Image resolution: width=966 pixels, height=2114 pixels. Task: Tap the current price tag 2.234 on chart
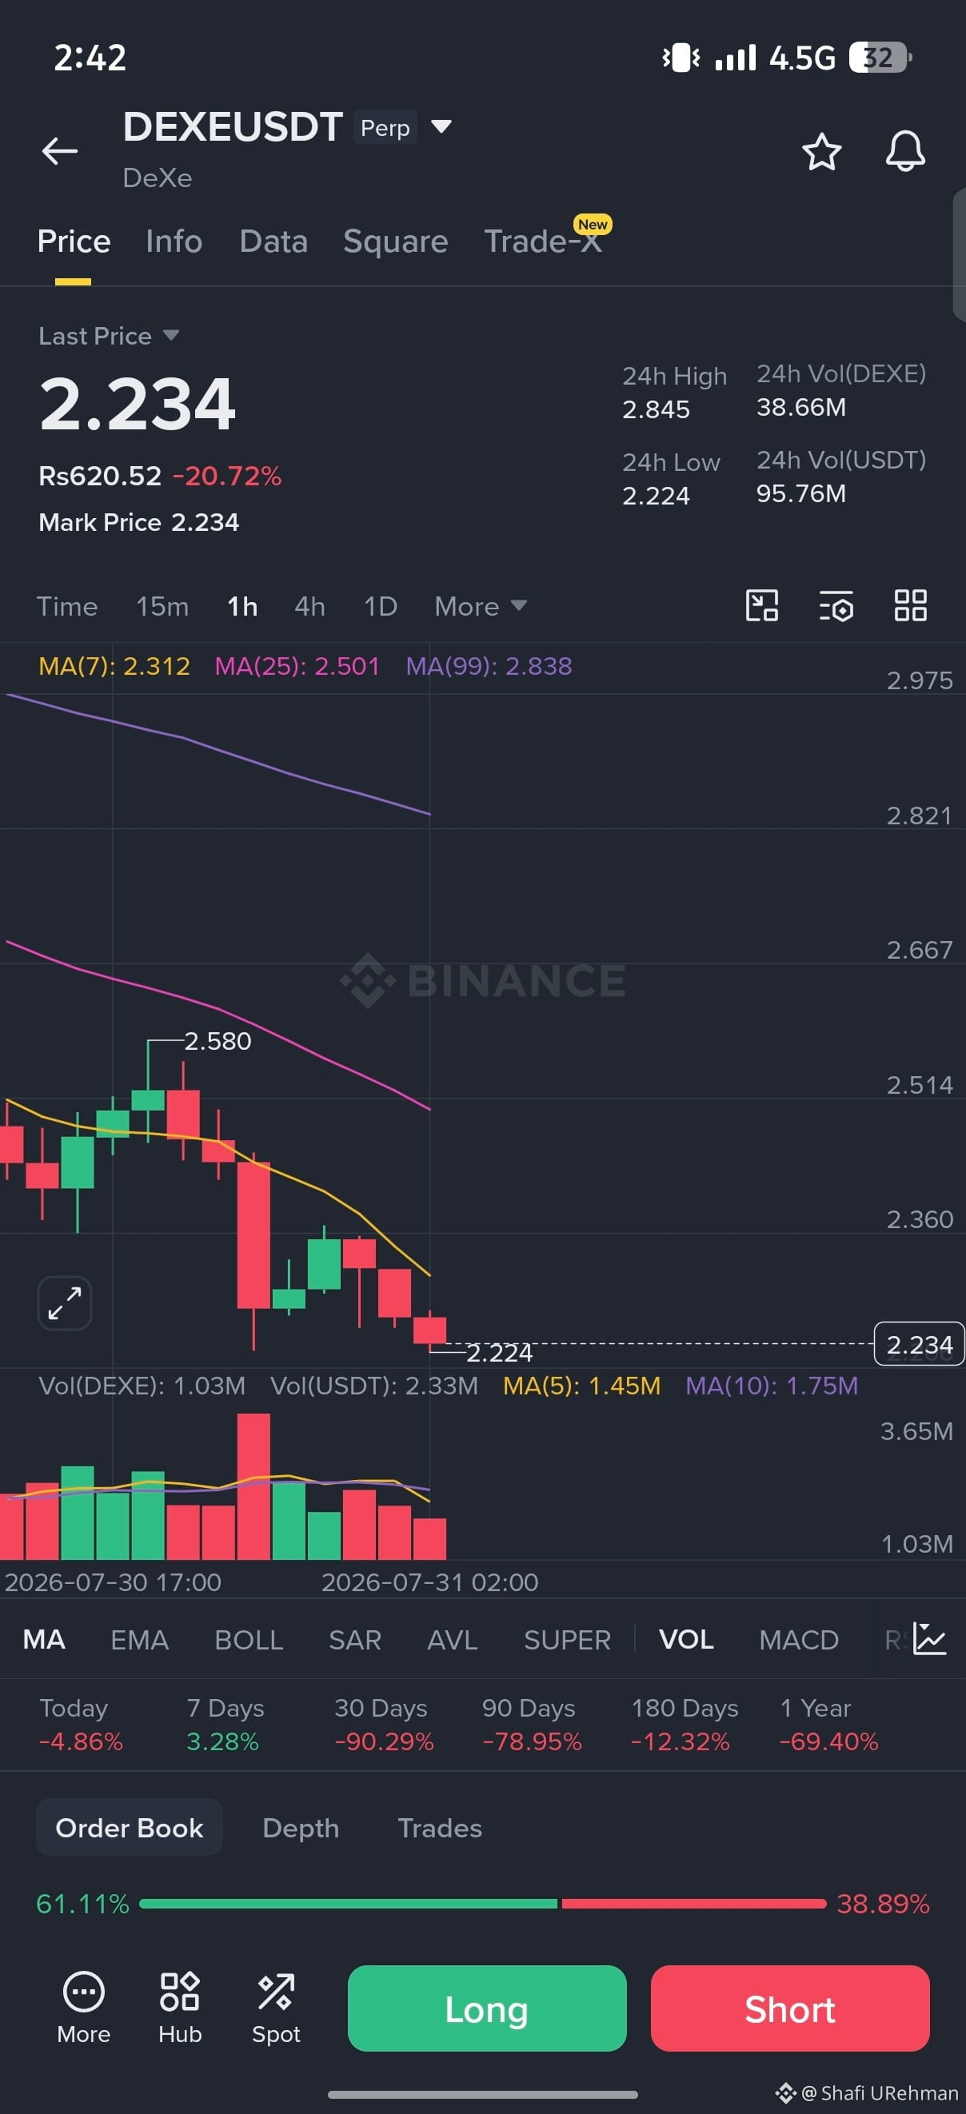pyautogui.click(x=919, y=1343)
